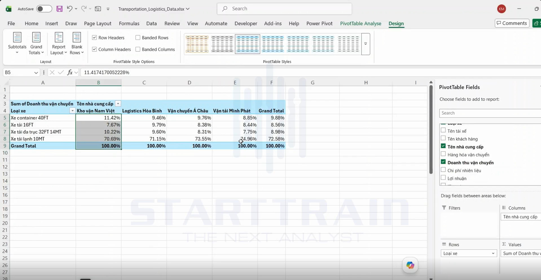Open the Name Box dropdown arrow

click(36, 73)
